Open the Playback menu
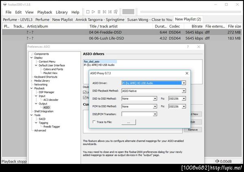244x172 pixels. point(44,12)
